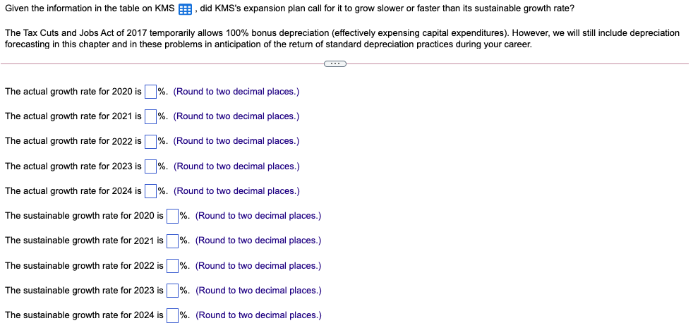Select the sustainable growth rate 2021 input box
693x328 pixels.
click(172, 241)
